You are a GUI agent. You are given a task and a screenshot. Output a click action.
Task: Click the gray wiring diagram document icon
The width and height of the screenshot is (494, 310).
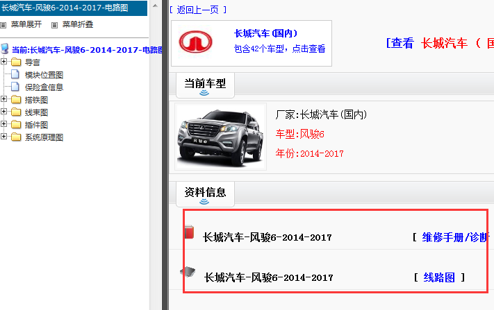tap(189, 273)
